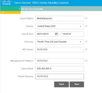Click the Cisco logo in header
102x93 pixels.
pyautogui.click(x=6, y=3)
